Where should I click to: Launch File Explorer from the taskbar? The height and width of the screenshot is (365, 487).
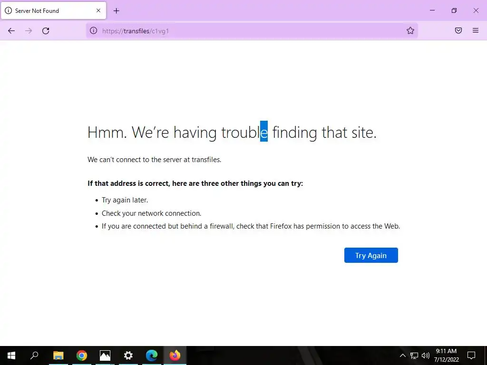click(x=58, y=355)
